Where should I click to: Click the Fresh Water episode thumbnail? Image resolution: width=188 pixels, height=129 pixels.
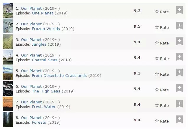tap(8, 104)
